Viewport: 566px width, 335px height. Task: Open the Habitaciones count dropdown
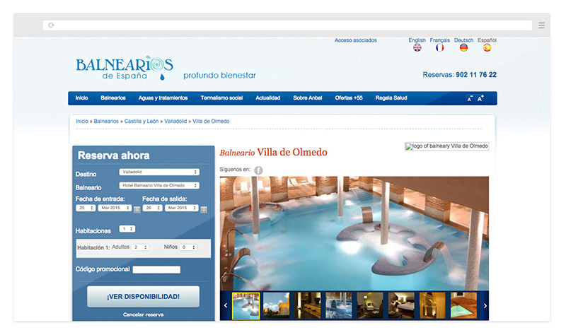tap(127, 228)
